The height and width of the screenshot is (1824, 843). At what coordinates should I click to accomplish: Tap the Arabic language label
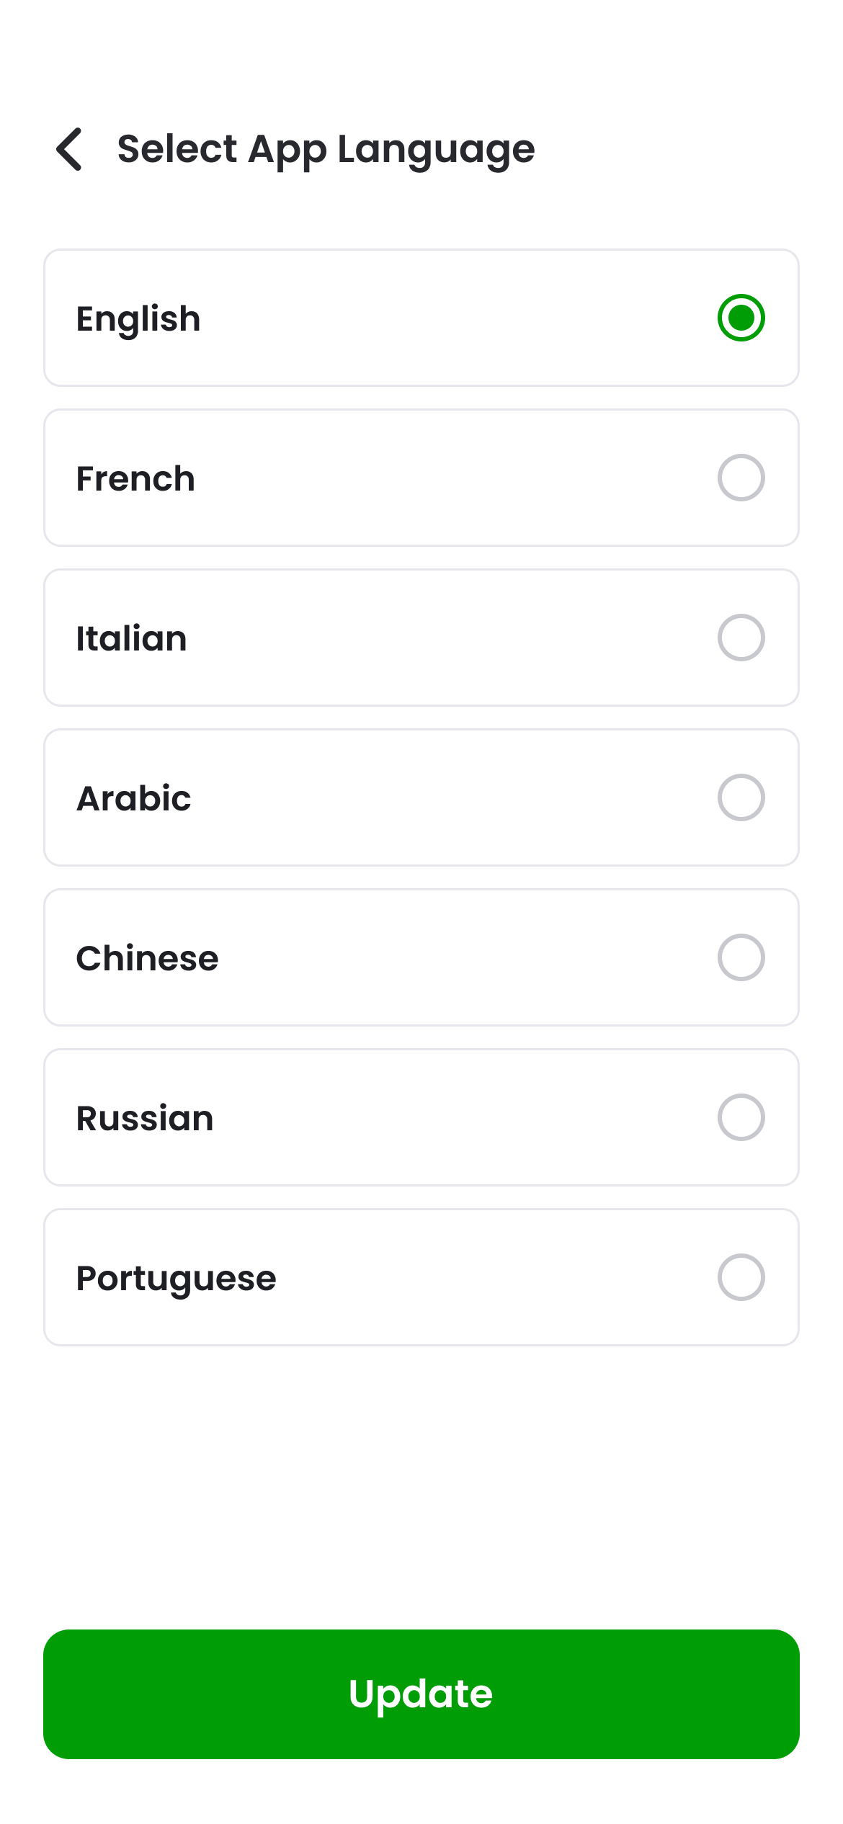tap(134, 799)
